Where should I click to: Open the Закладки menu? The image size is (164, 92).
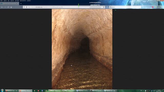point(17,1)
